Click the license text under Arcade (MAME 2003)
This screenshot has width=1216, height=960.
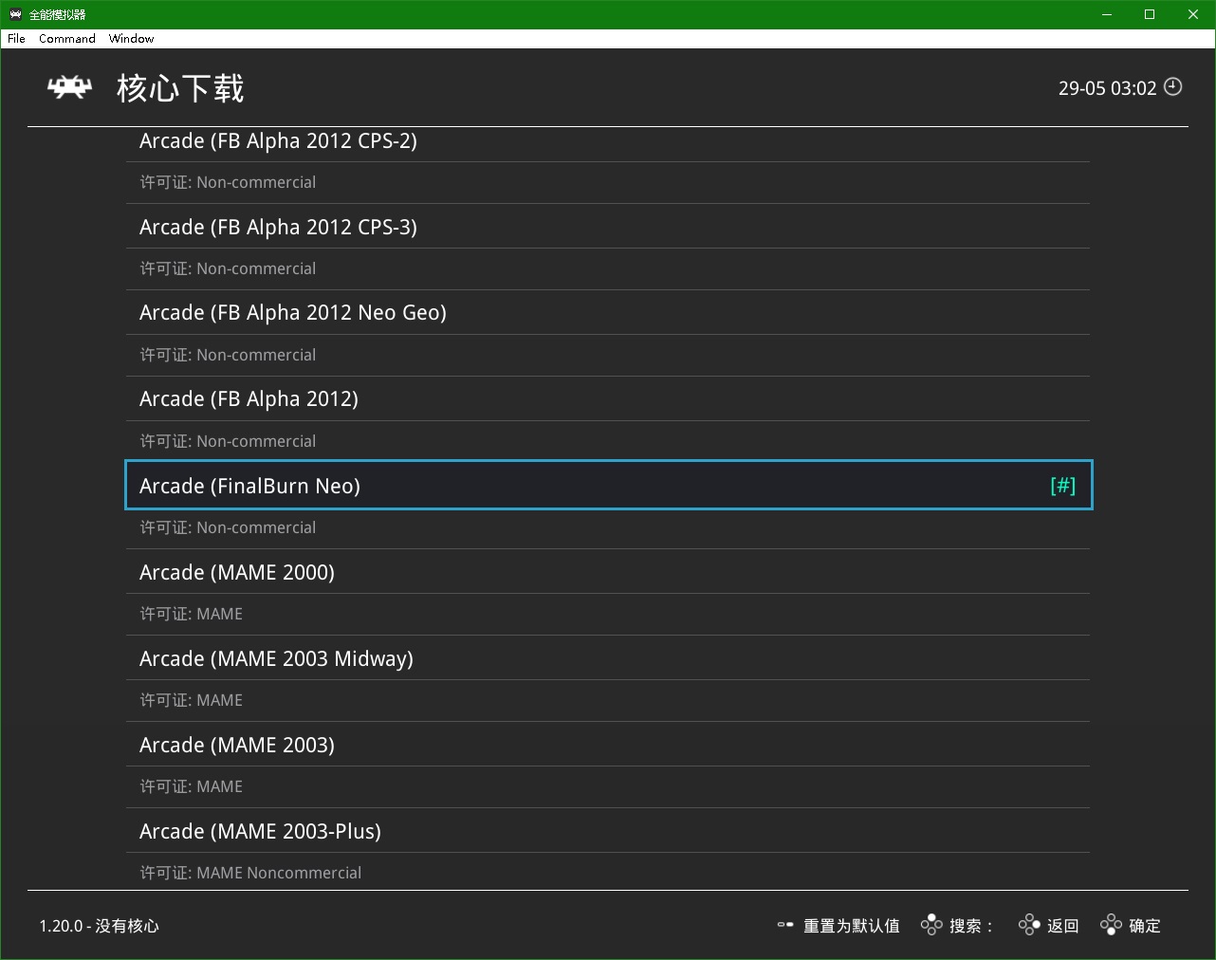(x=191, y=786)
